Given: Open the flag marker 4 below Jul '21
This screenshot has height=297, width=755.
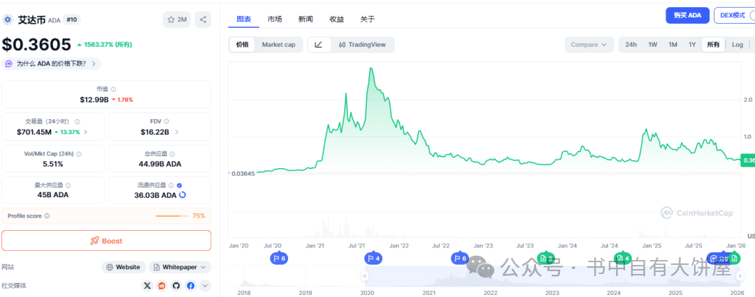Looking at the screenshot, I should (373, 259).
